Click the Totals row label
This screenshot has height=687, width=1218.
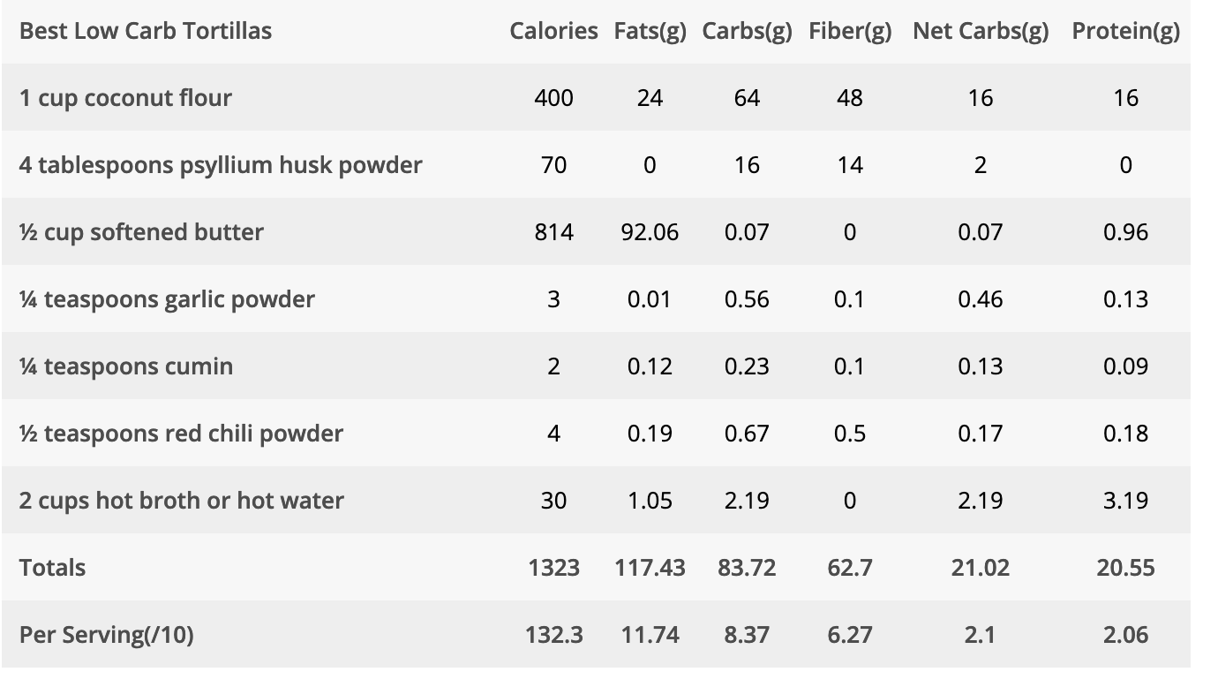pyautogui.click(x=52, y=567)
